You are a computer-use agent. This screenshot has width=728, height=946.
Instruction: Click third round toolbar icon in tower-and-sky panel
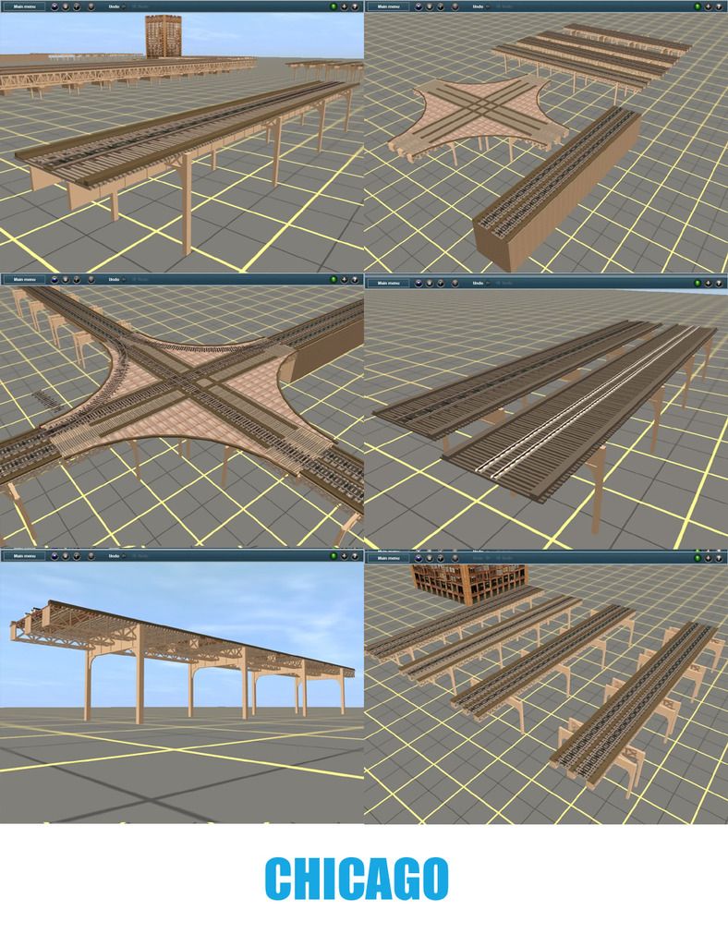77,6
